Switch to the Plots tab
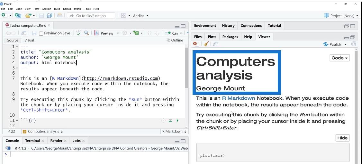The height and width of the screenshot is (164, 362). (212, 37)
